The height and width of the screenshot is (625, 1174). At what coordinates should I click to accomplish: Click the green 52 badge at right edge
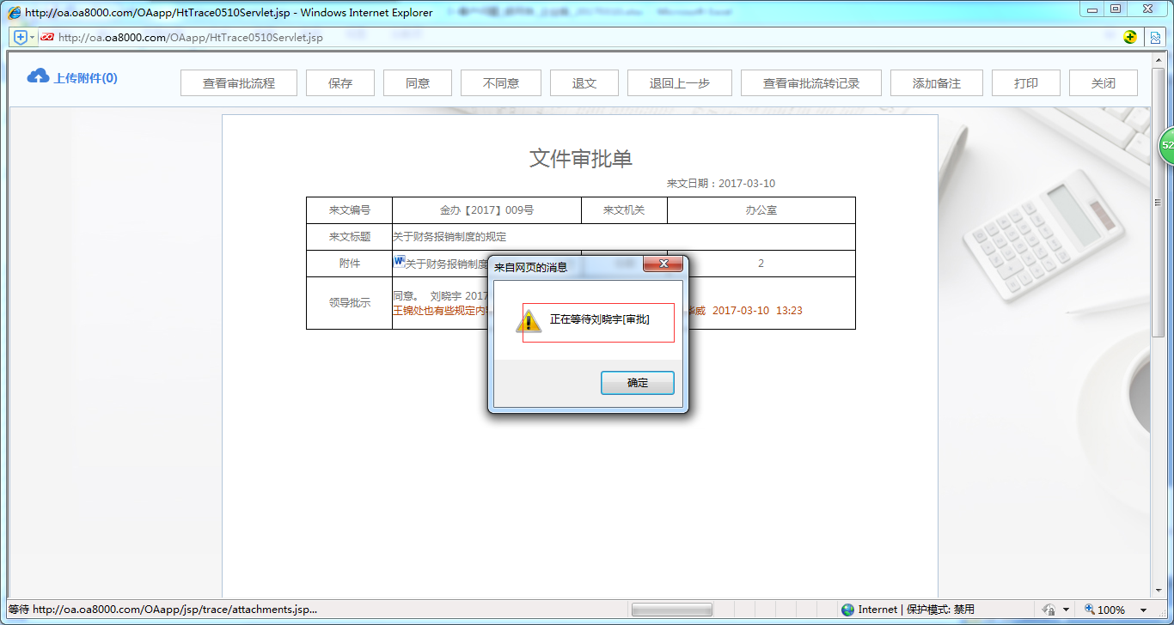[x=1166, y=146]
